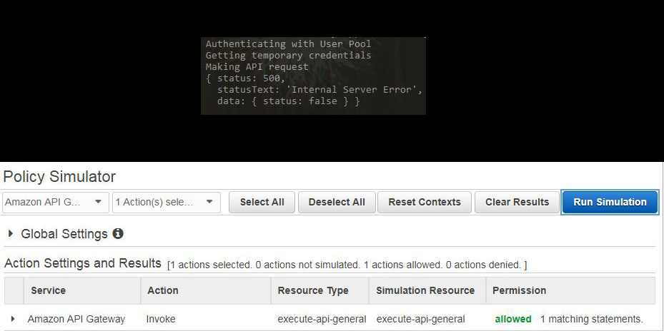Select the Amazon API Gateway service cell
This screenshot has height=331, width=664.
(76, 319)
